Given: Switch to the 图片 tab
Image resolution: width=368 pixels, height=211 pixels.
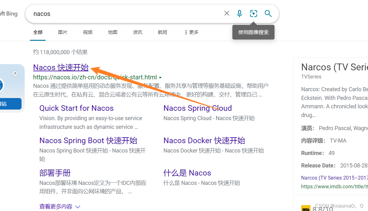Looking at the screenshot, I should pyautogui.click(x=63, y=32).
